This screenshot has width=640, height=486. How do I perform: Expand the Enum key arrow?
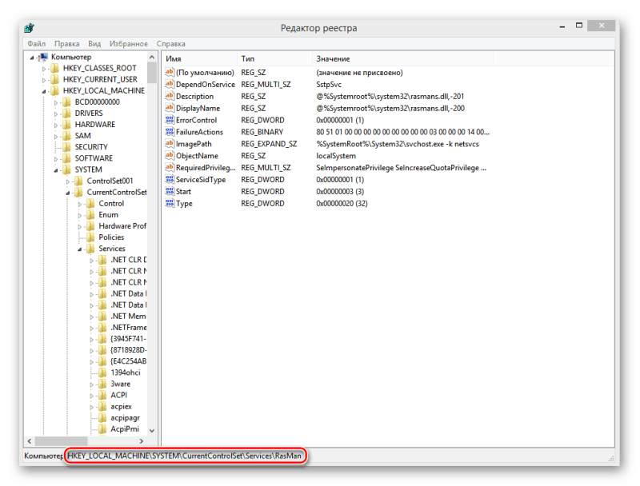(x=79, y=215)
